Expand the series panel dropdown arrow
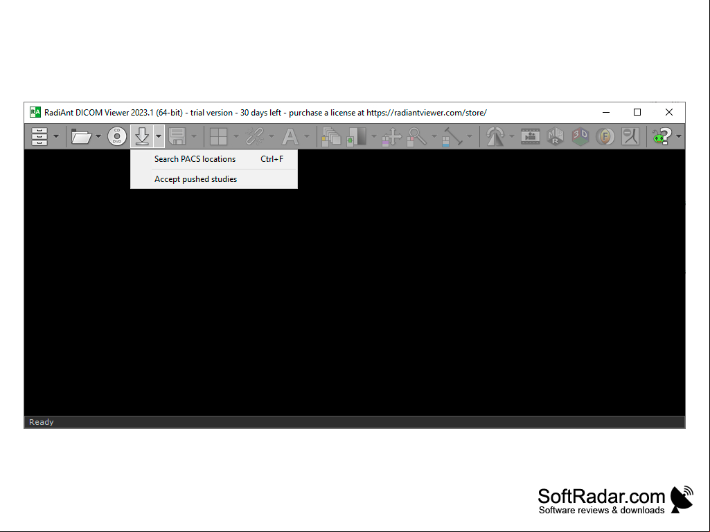Screen dimensions: 710x532 [56, 136]
